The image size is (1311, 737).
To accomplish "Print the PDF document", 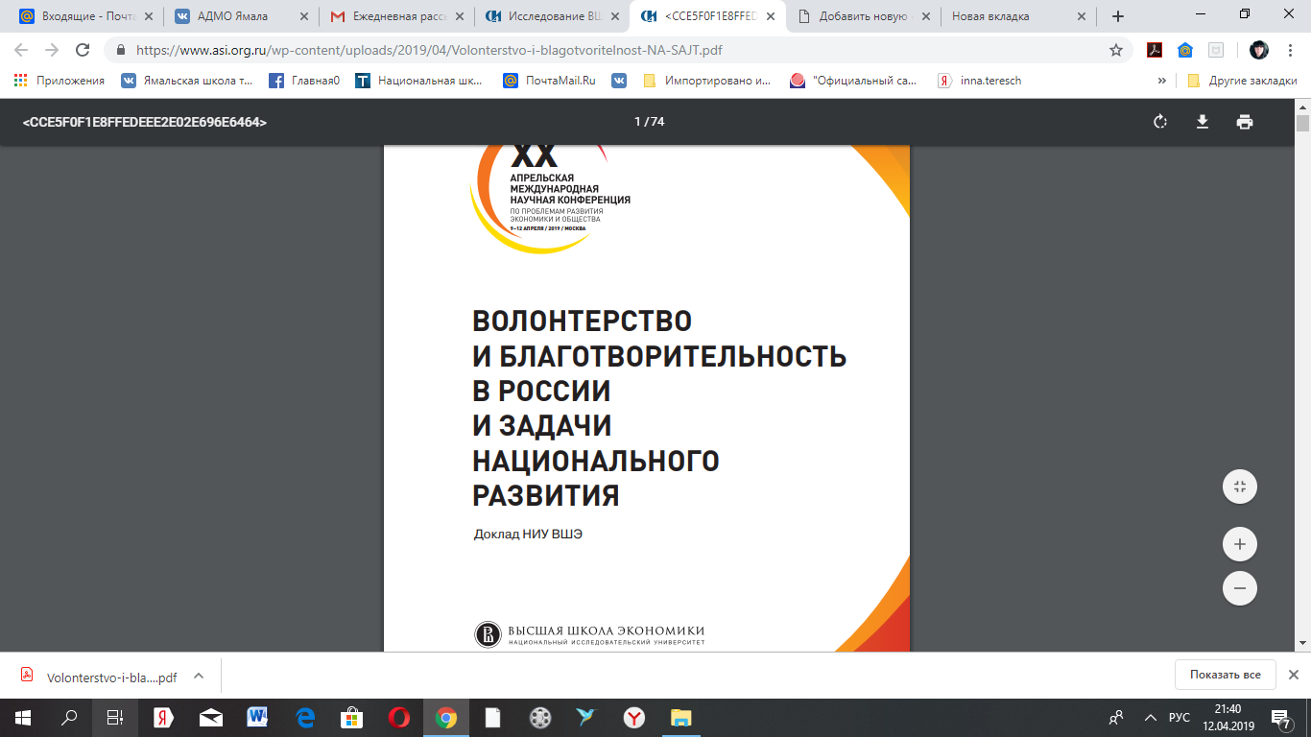I will pyautogui.click(x=1245, y=122).
